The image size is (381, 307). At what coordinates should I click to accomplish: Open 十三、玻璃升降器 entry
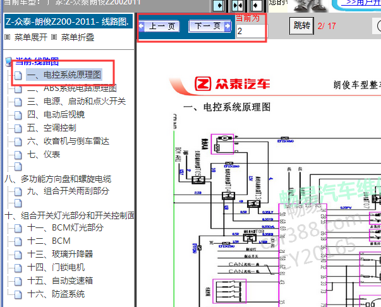click(60, 254)
